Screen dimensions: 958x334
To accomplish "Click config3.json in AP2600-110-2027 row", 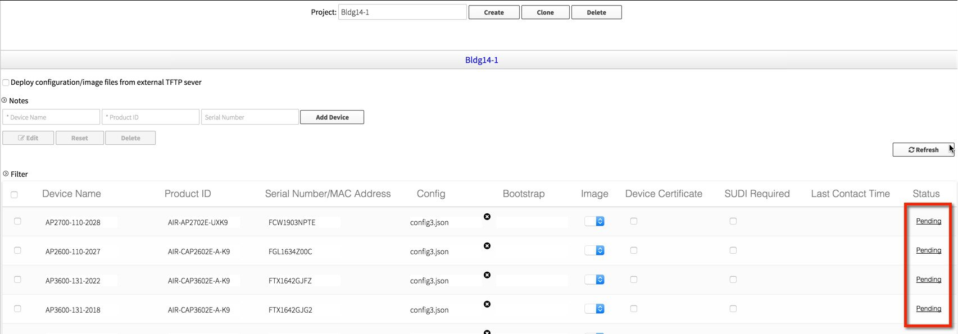I will pos(429,252).
